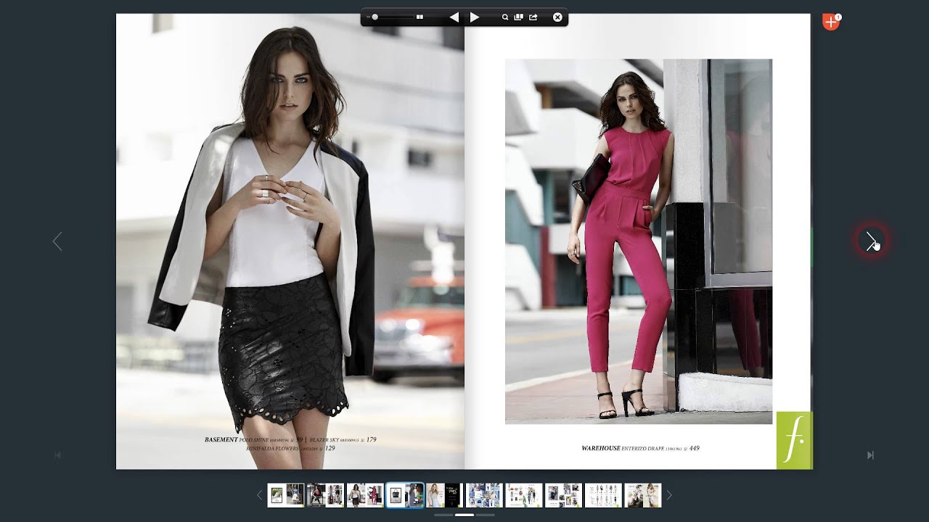Click the WAREHOUSE ENTERIZO DRAPE caption
This screenshot has height=522, width=929.
tap(640, 448)
